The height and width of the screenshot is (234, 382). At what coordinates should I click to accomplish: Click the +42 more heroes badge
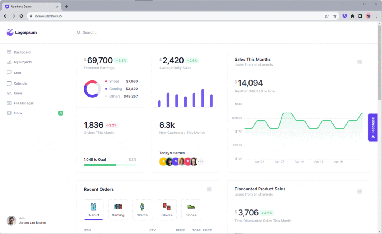200,162
